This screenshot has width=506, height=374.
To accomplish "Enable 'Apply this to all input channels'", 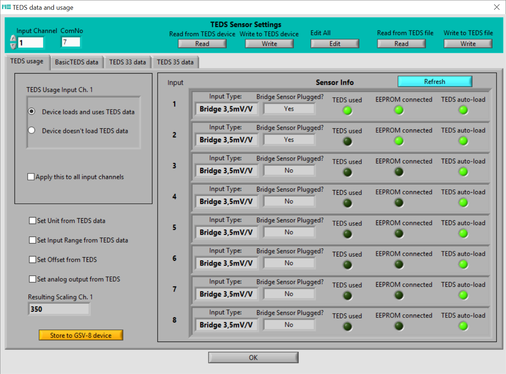I will (31, 177).
